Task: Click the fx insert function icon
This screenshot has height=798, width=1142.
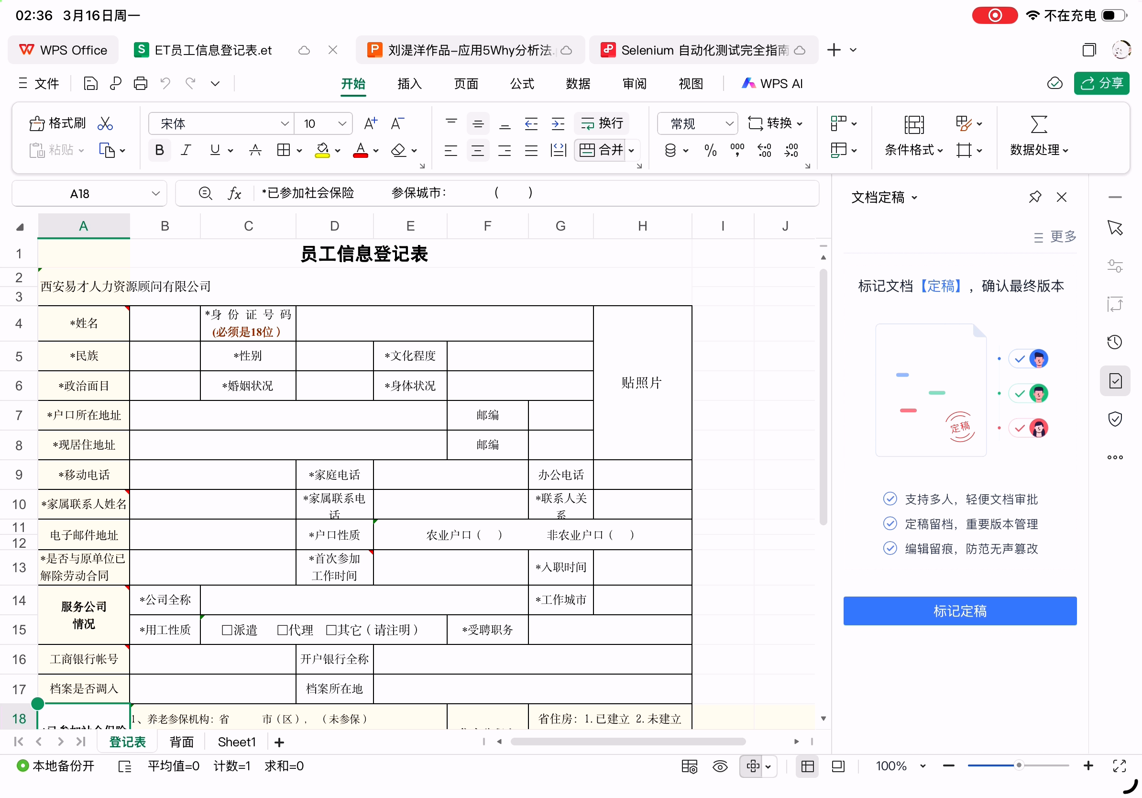Action: (x=234, y=193)
